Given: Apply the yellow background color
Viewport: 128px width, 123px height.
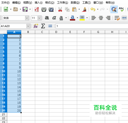Looking at the screenshot, I should 82,18.
